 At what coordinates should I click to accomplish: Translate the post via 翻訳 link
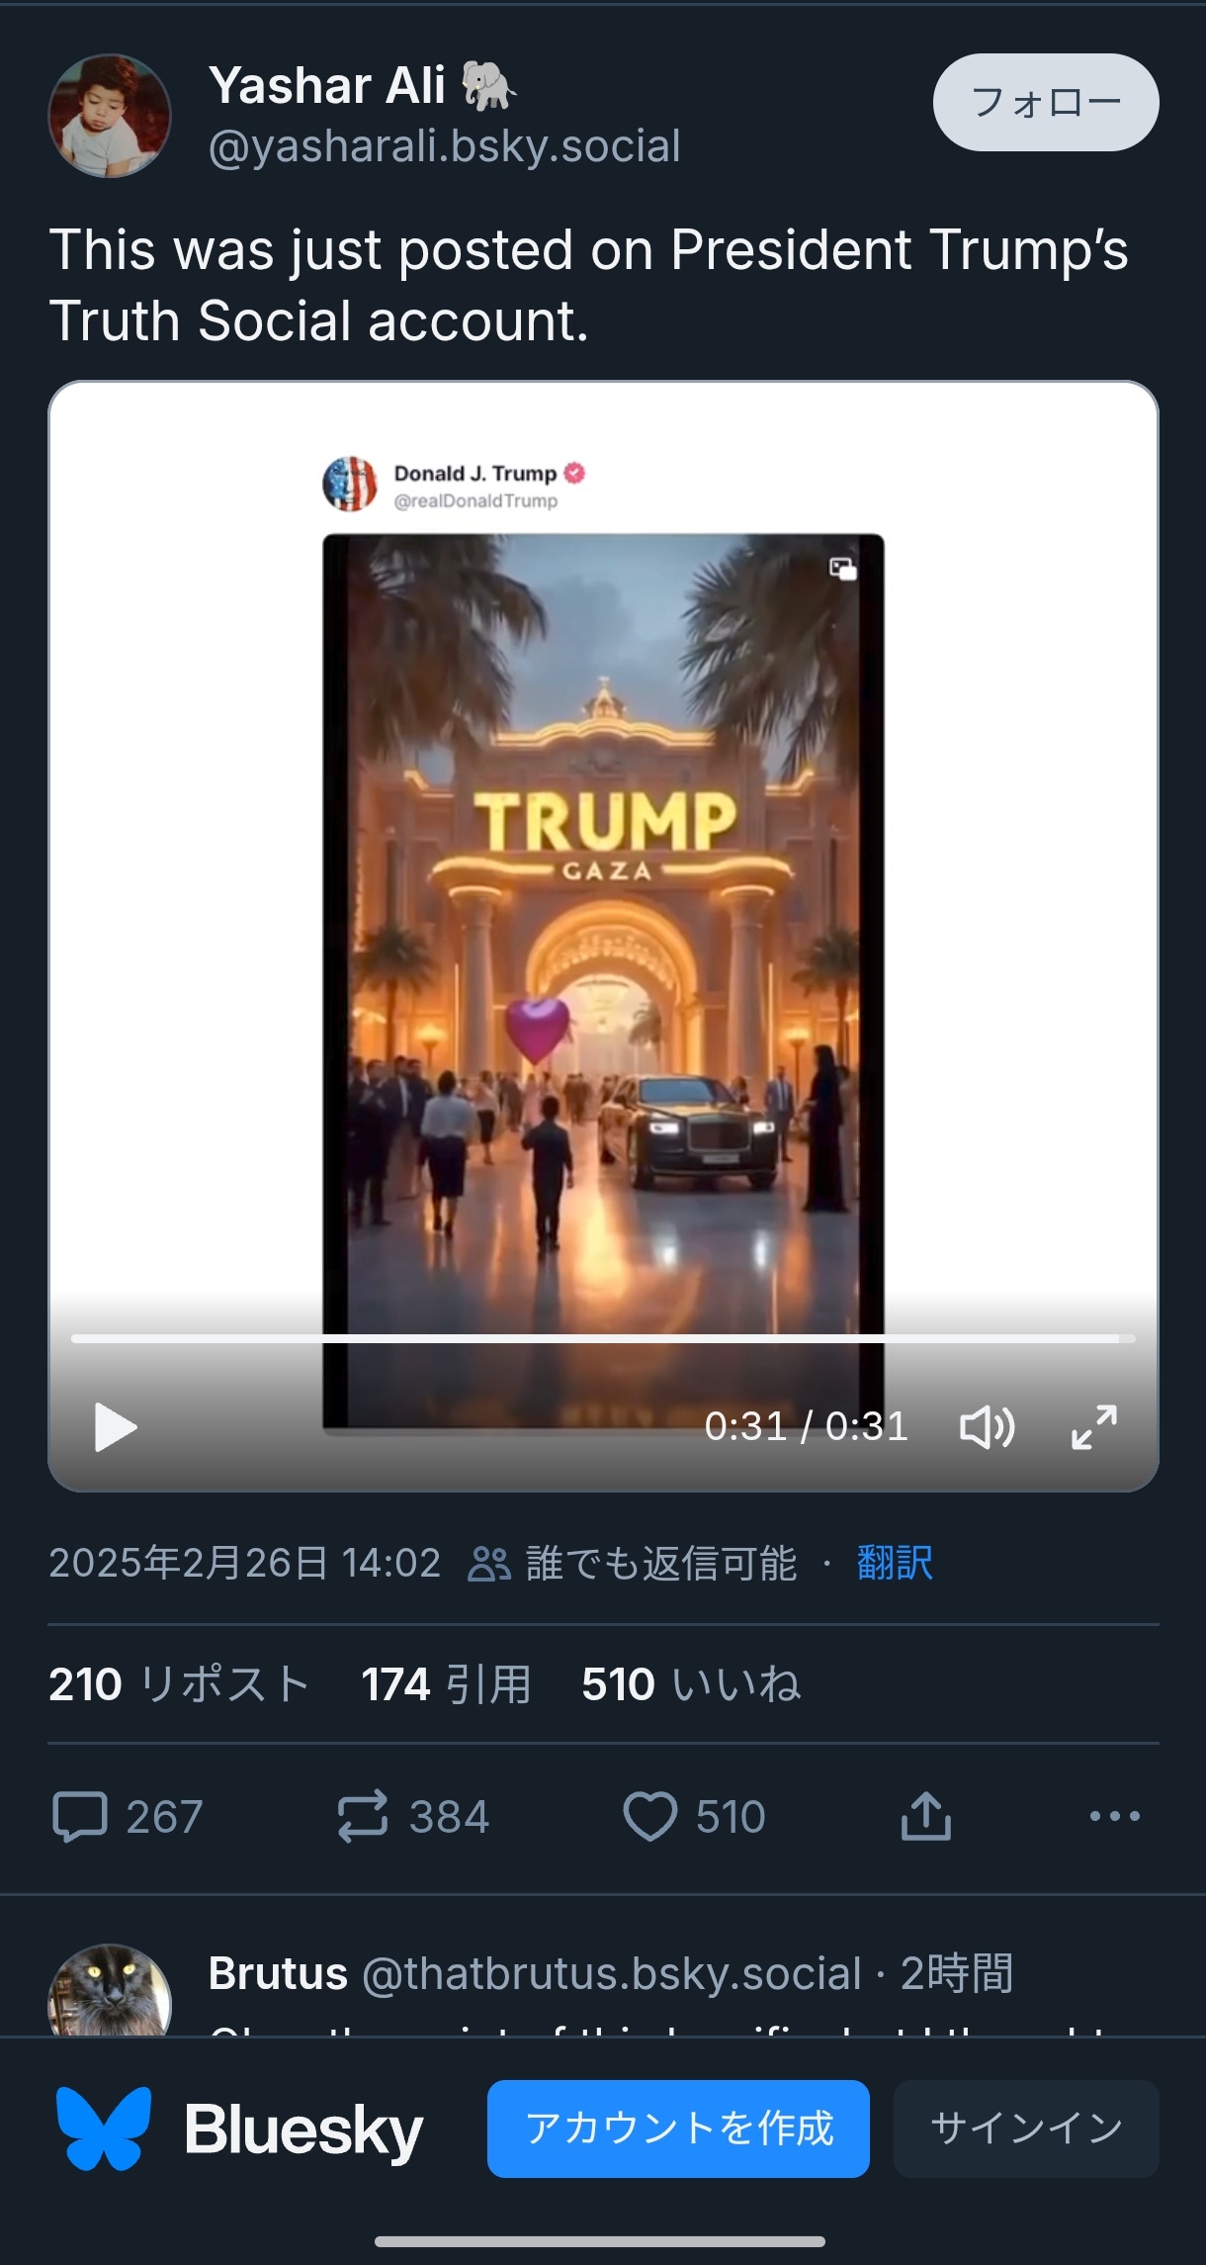coord(895,1563)
